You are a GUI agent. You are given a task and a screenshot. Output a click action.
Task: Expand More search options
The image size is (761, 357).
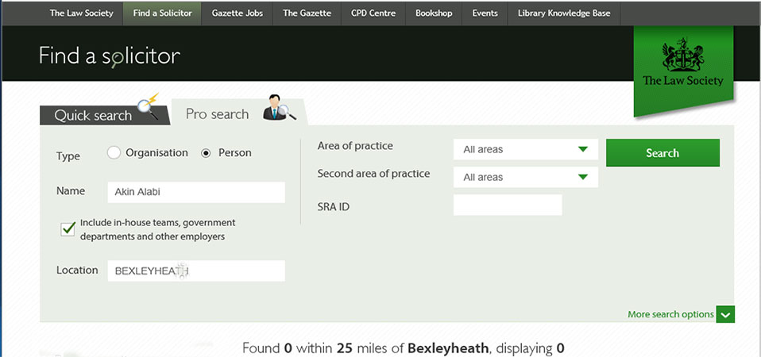pyautogui.click(x=670, y=315)
